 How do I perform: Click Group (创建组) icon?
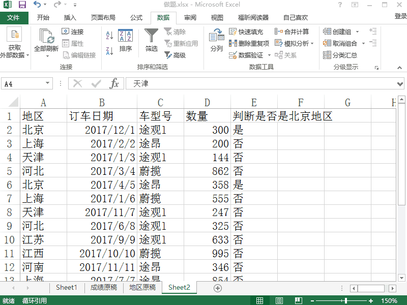tap(327, 32)
